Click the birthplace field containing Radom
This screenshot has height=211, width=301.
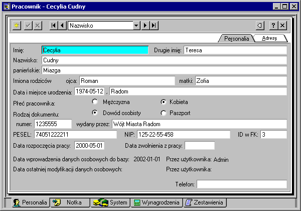click(x=198, y=91)
